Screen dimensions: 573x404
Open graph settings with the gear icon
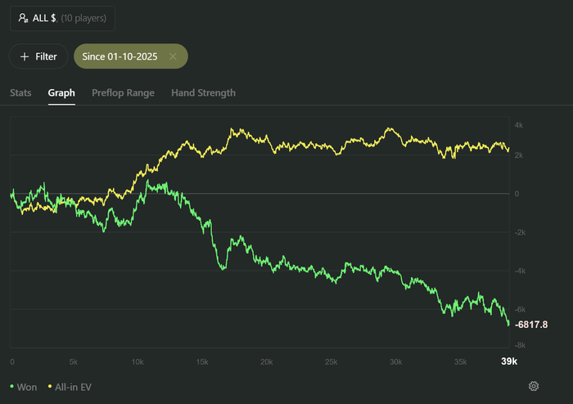(534, 386)
